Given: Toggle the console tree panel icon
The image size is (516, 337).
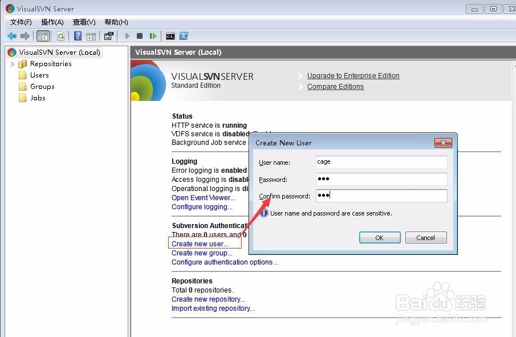Looking at the screenshot, I should click(43, 35).
